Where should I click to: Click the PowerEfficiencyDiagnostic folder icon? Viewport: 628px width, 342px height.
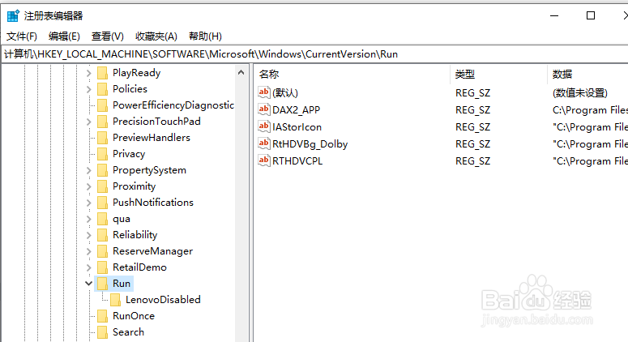[103, 105]
